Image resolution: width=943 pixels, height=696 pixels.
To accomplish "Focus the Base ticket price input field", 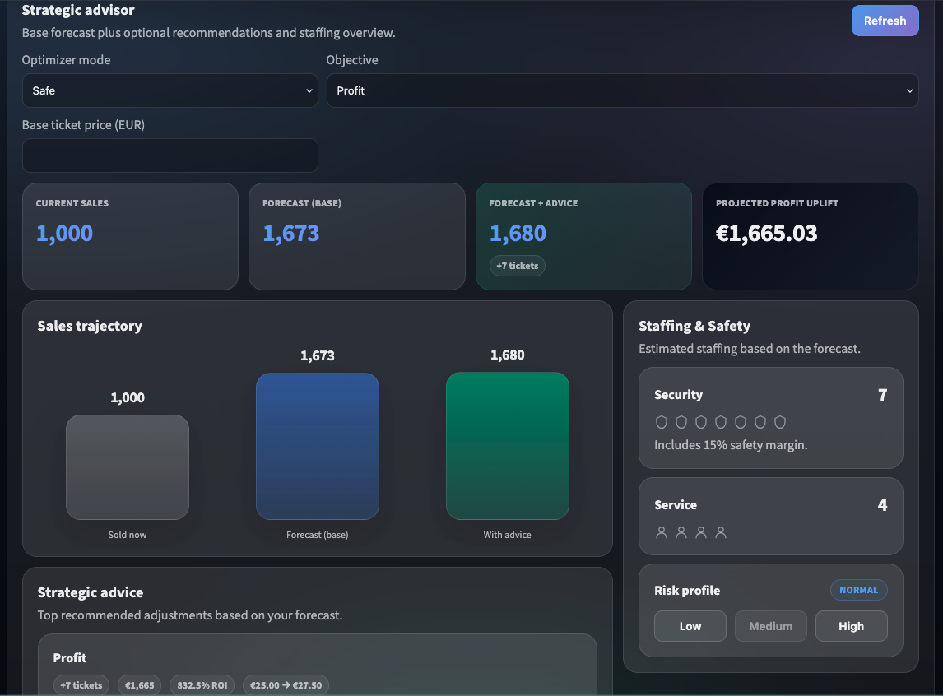I will click(x=170, y=155).
